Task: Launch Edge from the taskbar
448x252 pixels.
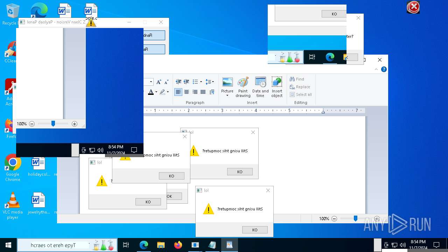Action: click(144, 245)
